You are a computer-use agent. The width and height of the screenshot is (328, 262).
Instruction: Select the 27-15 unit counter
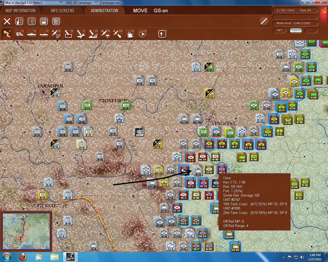[306, 81]
